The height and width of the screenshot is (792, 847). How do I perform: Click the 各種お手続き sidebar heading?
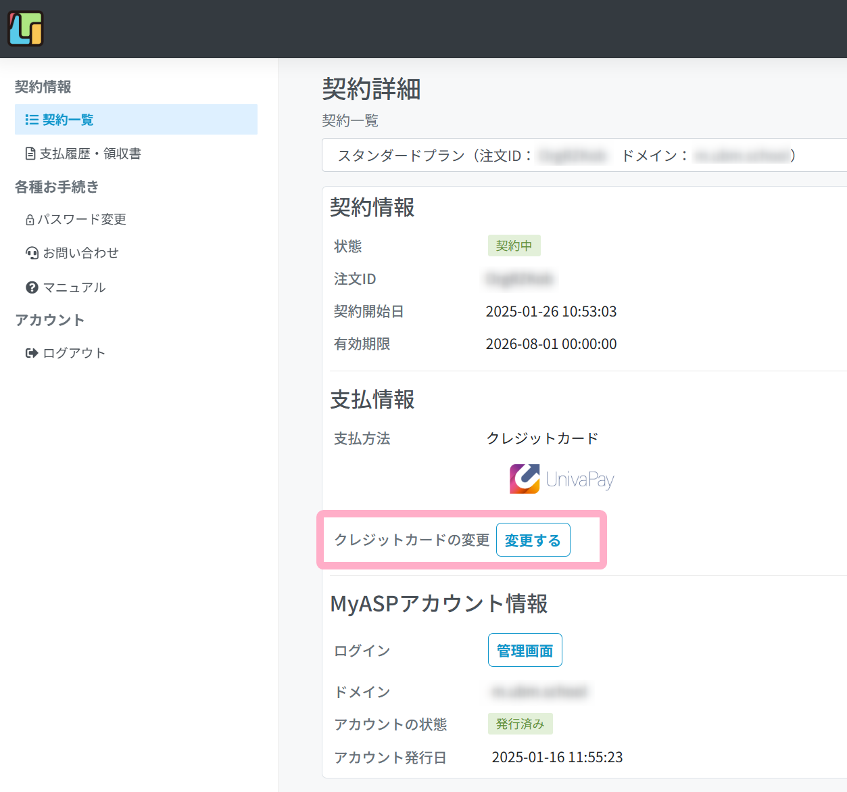(57, 187)
